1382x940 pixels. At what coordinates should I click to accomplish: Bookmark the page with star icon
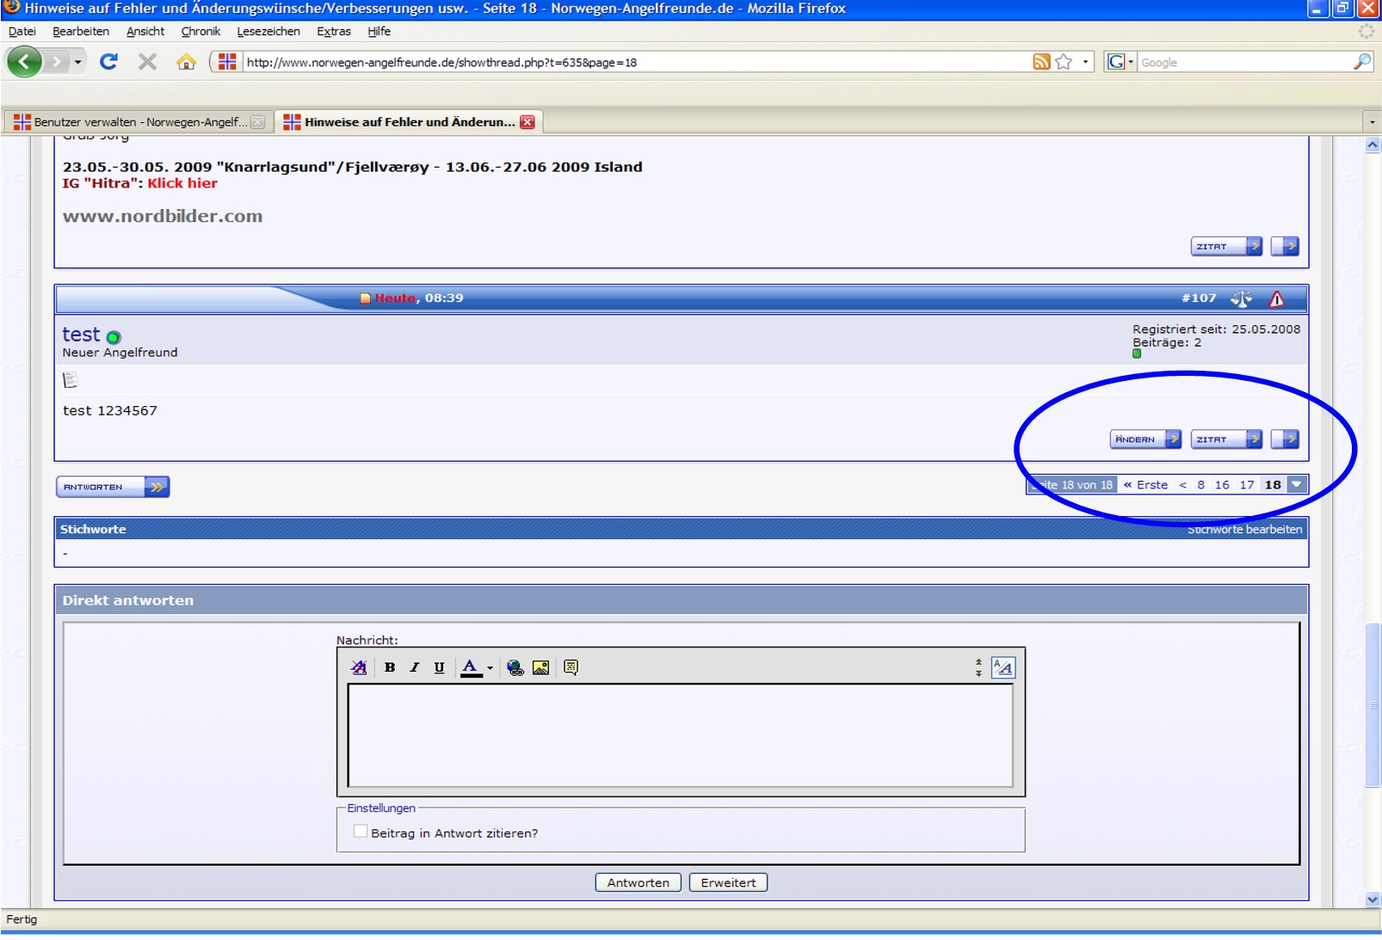coord(1064,62)
